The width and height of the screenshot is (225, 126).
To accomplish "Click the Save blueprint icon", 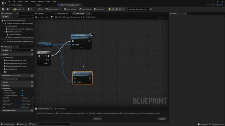I will point(3,9).
